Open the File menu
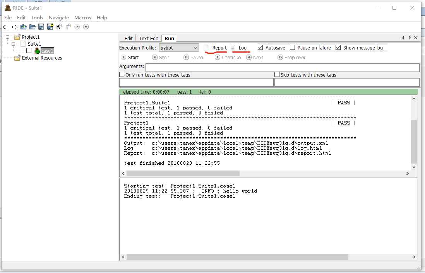Image resolution: width=425 pixels, height=273 pixels. 8,18
